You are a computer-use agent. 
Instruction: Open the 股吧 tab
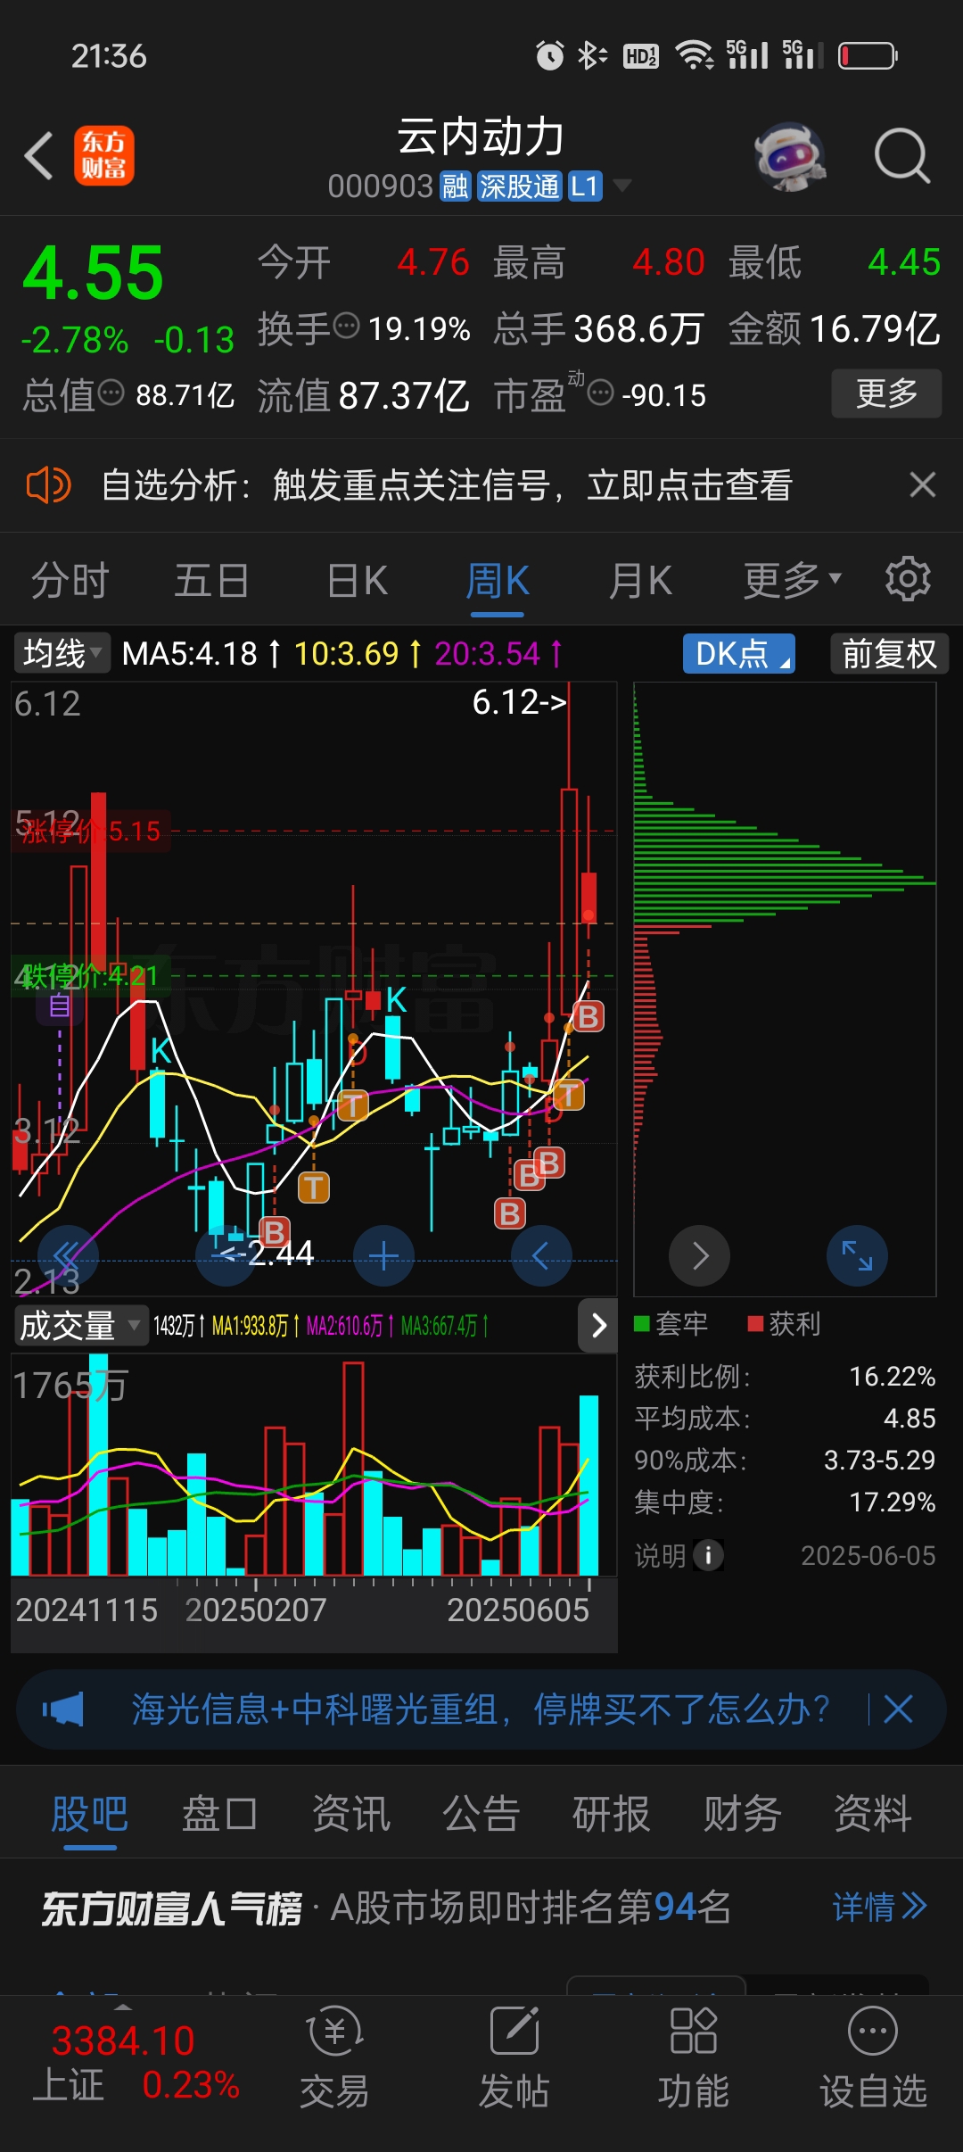(x=89, y=1813)
